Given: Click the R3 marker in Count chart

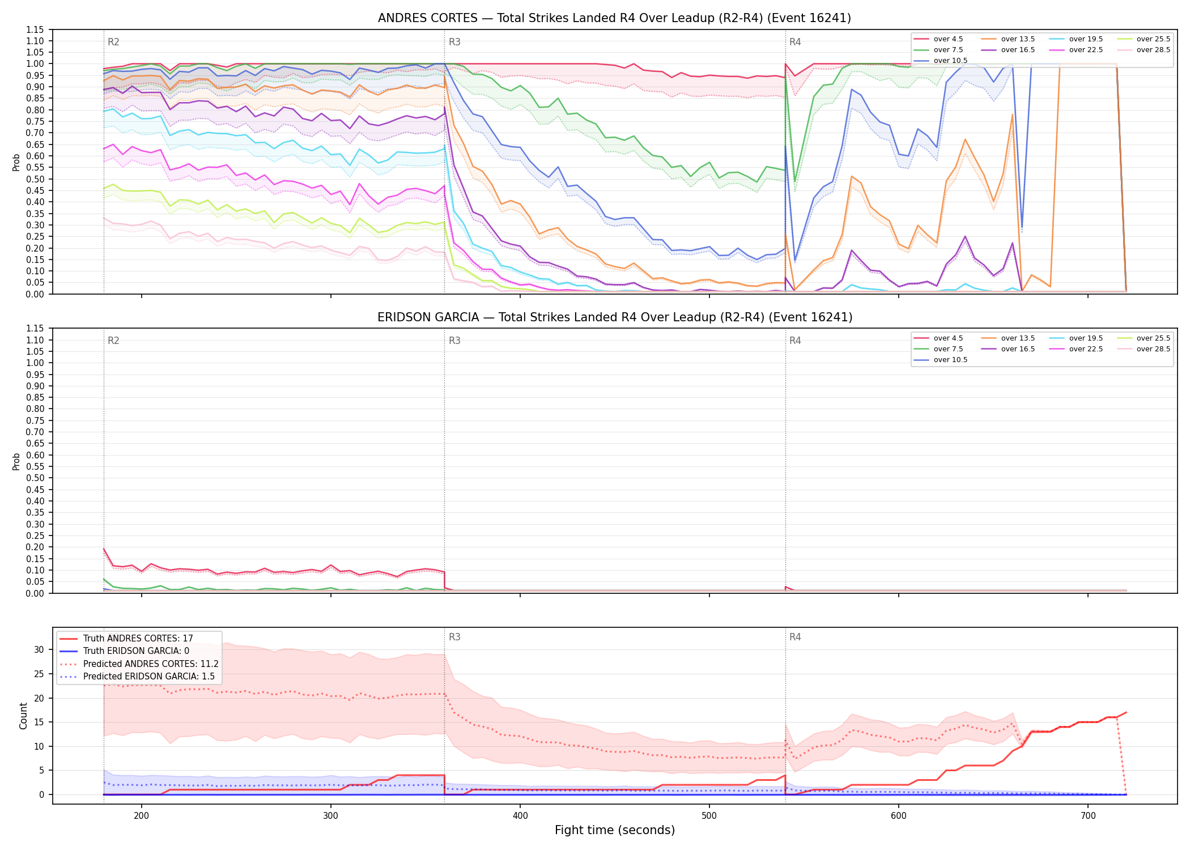Looking at the screenshot, I should (x=454, y=637).
